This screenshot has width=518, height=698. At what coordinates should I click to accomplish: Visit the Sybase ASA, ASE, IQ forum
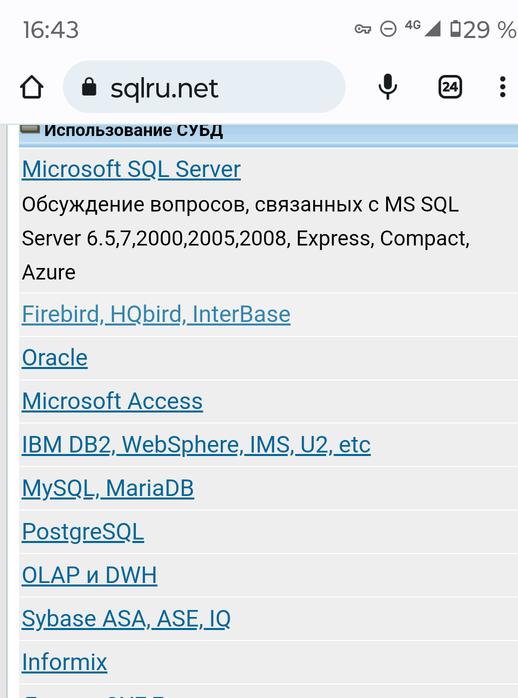click(126, 619)
